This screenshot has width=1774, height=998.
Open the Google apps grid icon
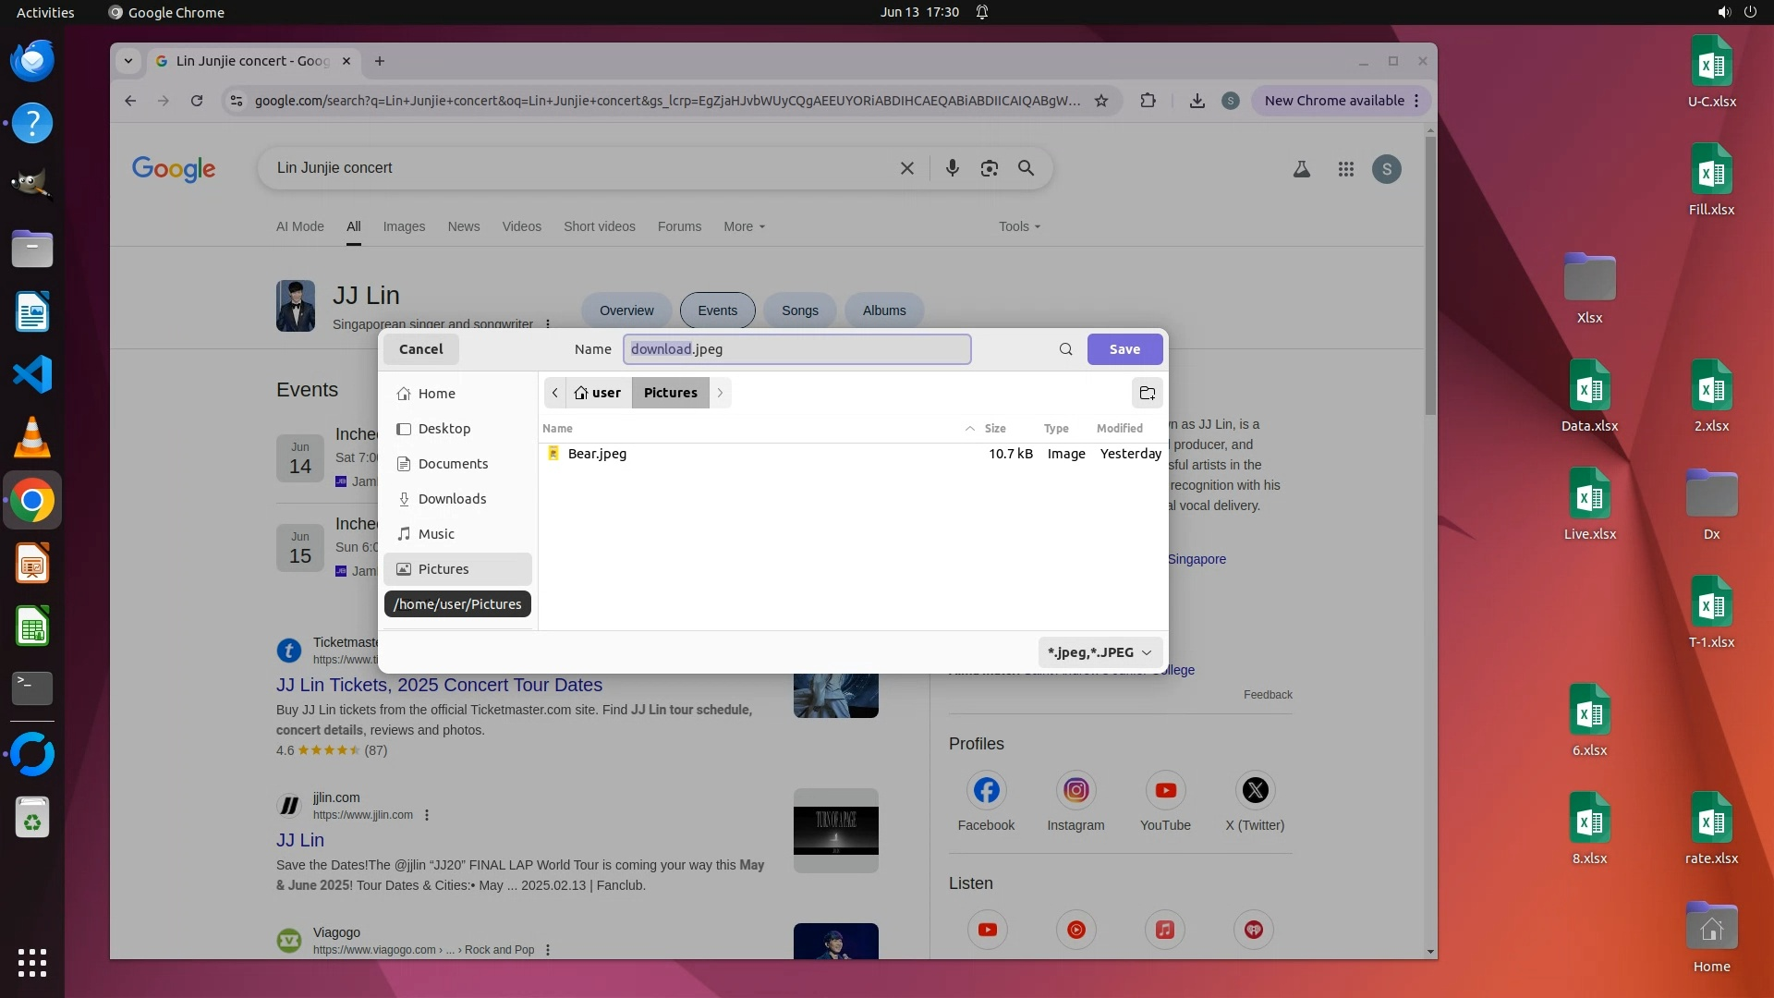click(1345, 169)
